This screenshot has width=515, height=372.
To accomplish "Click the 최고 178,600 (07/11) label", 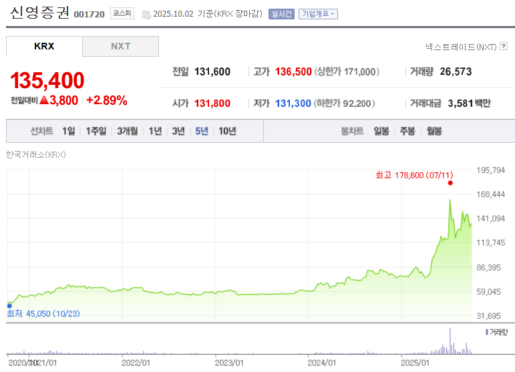I will (x=414, y=176).
